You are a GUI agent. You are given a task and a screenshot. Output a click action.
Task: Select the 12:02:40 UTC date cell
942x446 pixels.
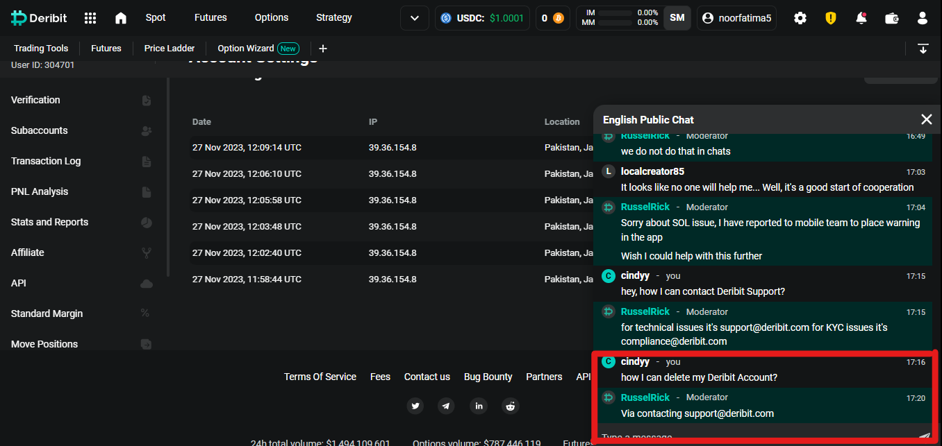(x=247, y=253)
